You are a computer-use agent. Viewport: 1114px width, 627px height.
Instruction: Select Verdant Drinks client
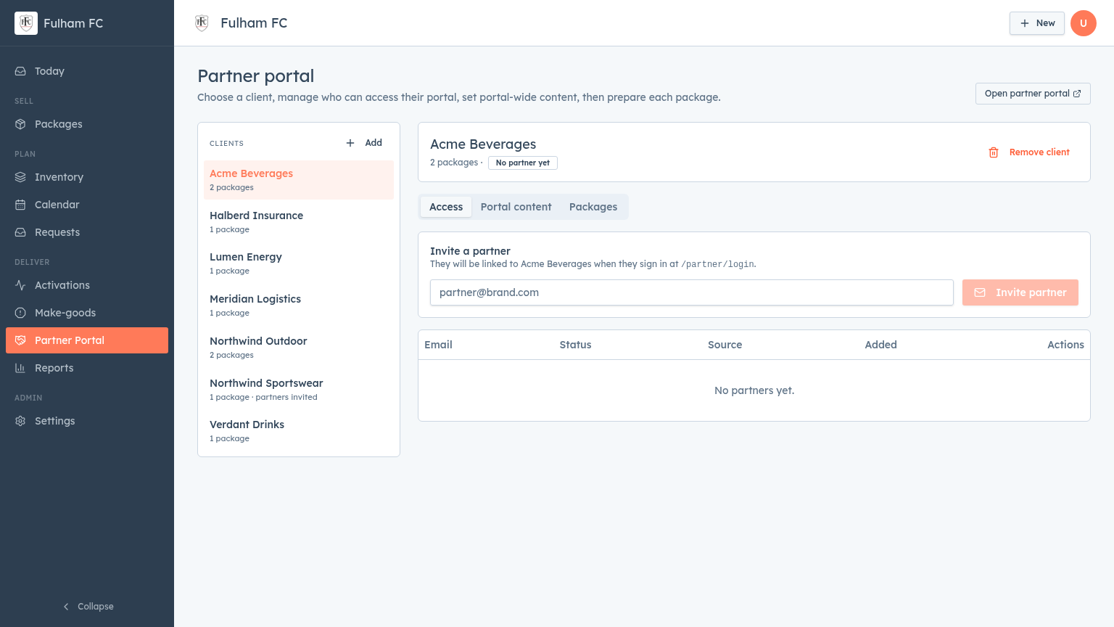[x=299, y=431]
